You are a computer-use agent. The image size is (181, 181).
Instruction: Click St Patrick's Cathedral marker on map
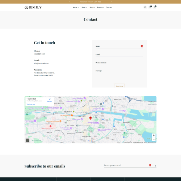pos(77,126)
